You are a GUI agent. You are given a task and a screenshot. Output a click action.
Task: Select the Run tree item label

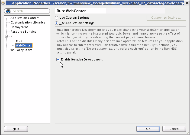point(13,36)
